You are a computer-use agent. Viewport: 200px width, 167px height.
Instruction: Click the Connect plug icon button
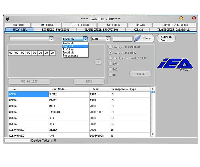(x=144, y=38)
